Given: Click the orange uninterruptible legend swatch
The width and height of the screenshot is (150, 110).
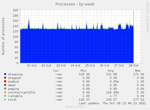Looking at the screenshot, I should coord(5,92).
